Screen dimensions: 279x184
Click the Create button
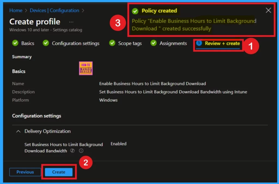pyautogui.click(x=59, y=172)
